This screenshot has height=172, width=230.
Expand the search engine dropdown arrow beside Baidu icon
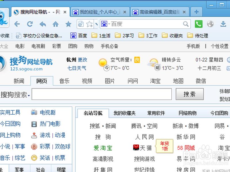(x=109, y=24)
